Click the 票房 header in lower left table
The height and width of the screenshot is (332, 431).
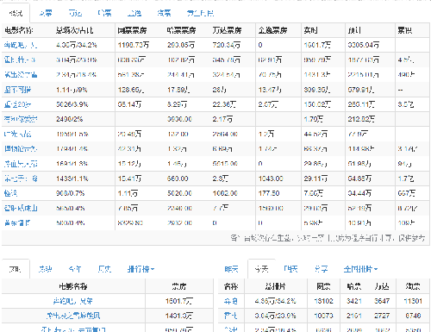(178, 286)
